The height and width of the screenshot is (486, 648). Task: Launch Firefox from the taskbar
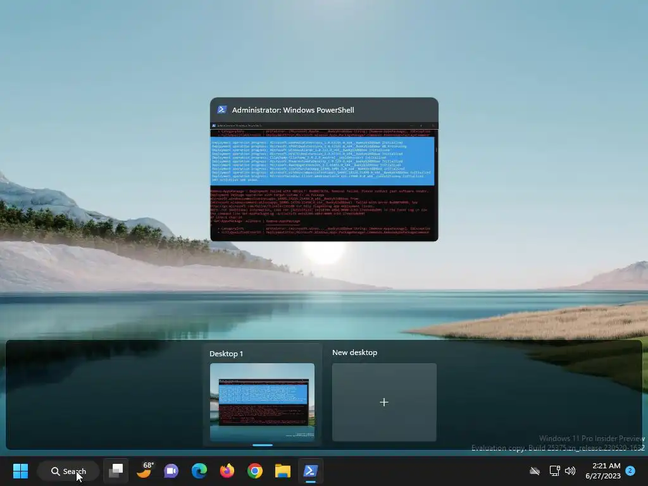tap(227, 471)
